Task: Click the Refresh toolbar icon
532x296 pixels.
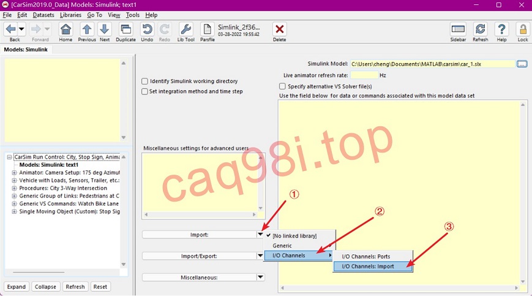Action: pyautogui.click(x=480, y=29)
